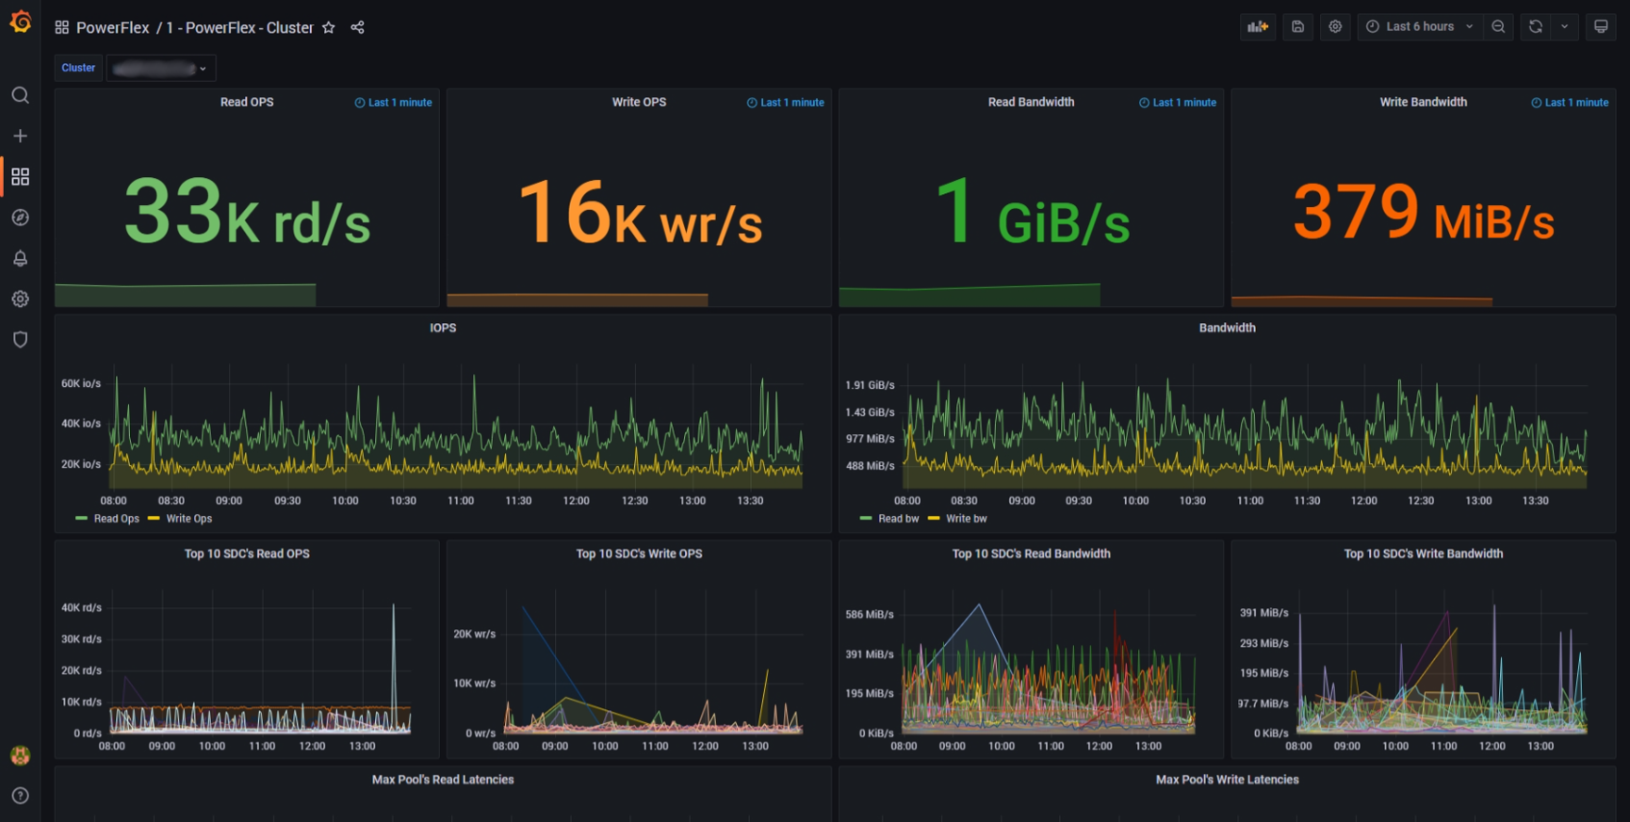Screen dimensions: 1630x822
Task: Open the Search icon in sidebar
Action: pos(20,95)
